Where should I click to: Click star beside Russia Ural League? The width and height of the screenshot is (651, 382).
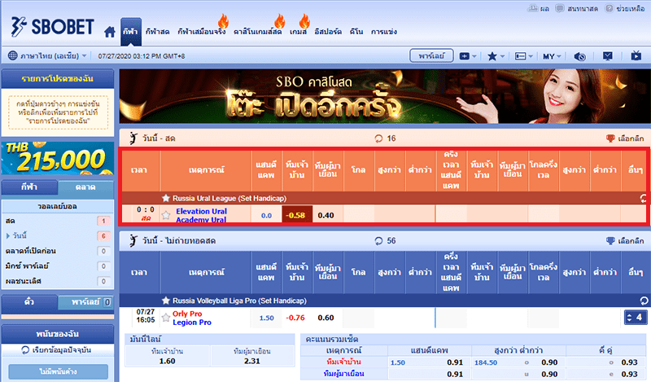(166, 198)
